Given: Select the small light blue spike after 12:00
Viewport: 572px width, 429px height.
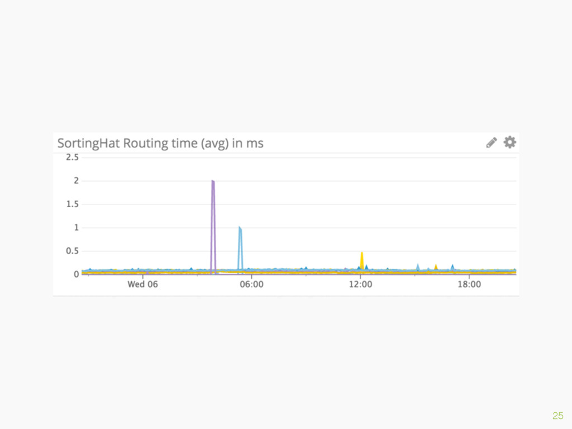Looking at the screenshot, I should pos(417,267).
